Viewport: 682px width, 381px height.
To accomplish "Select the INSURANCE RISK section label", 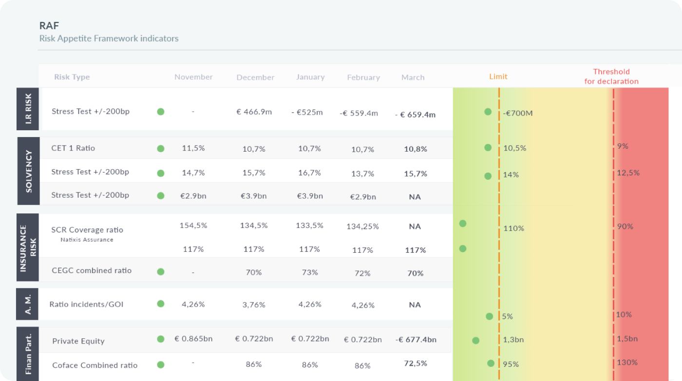I will (28, 247).
